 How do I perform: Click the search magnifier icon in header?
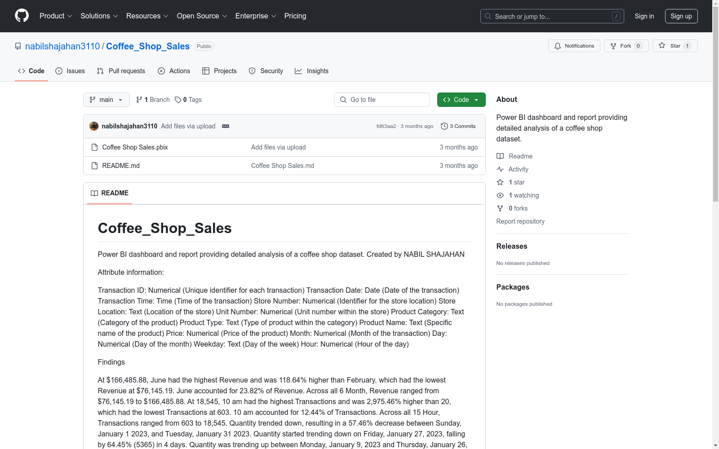coord(488,16)
